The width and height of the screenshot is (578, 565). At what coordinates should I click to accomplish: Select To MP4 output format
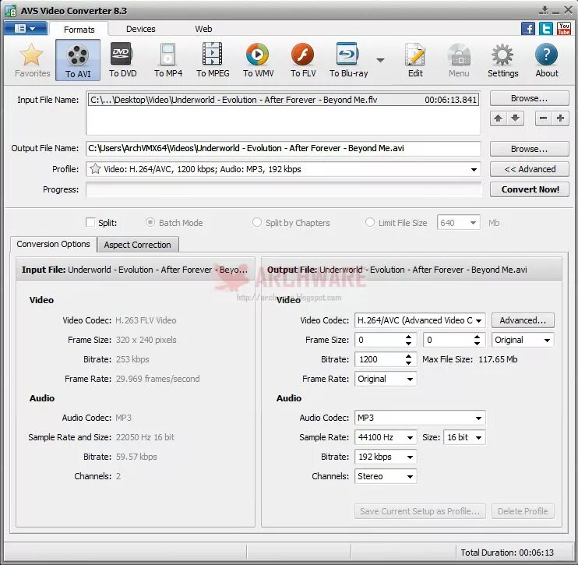(168, 60)
